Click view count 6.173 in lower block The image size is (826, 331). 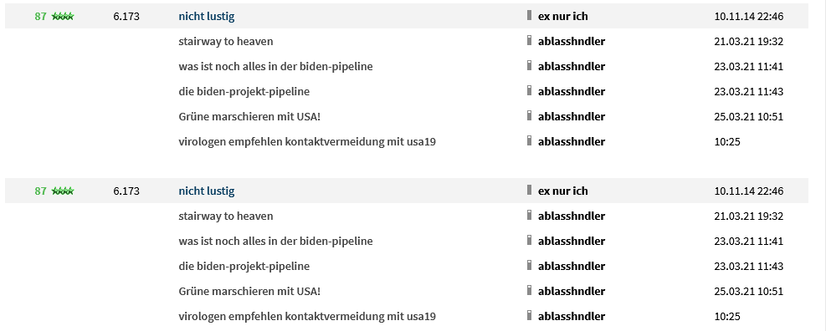[x=126, y=191]
